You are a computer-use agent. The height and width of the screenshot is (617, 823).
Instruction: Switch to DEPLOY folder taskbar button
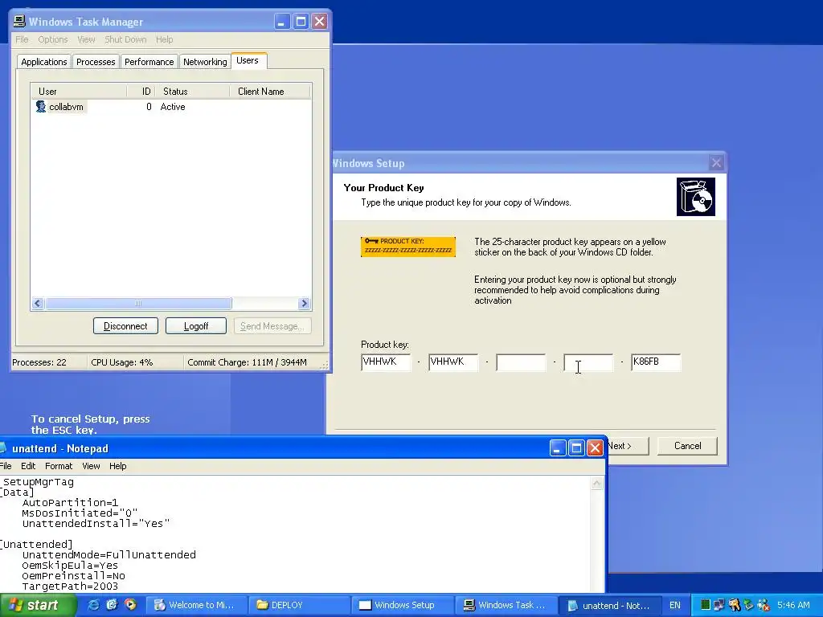tap(297, 605)
